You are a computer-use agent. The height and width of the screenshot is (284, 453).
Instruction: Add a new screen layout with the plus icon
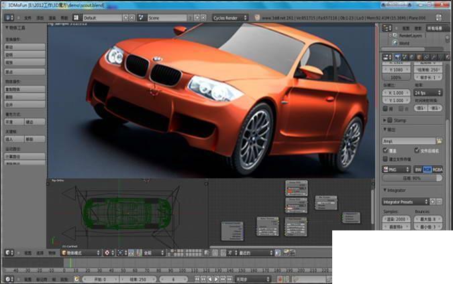point(125,18)
